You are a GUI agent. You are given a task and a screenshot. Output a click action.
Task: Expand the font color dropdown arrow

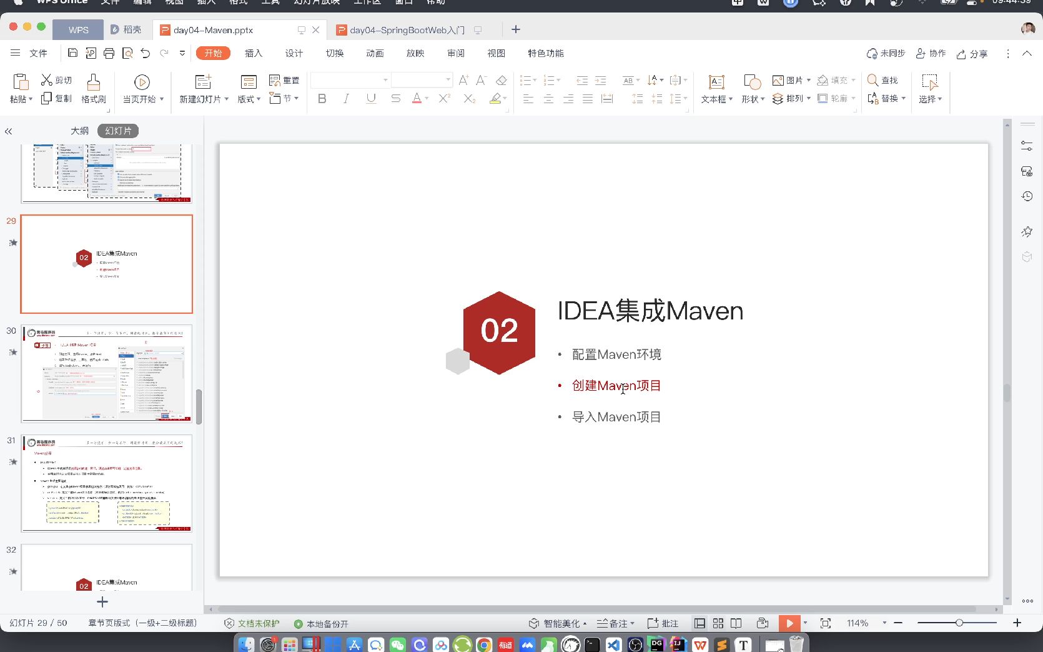coord(427,99)
